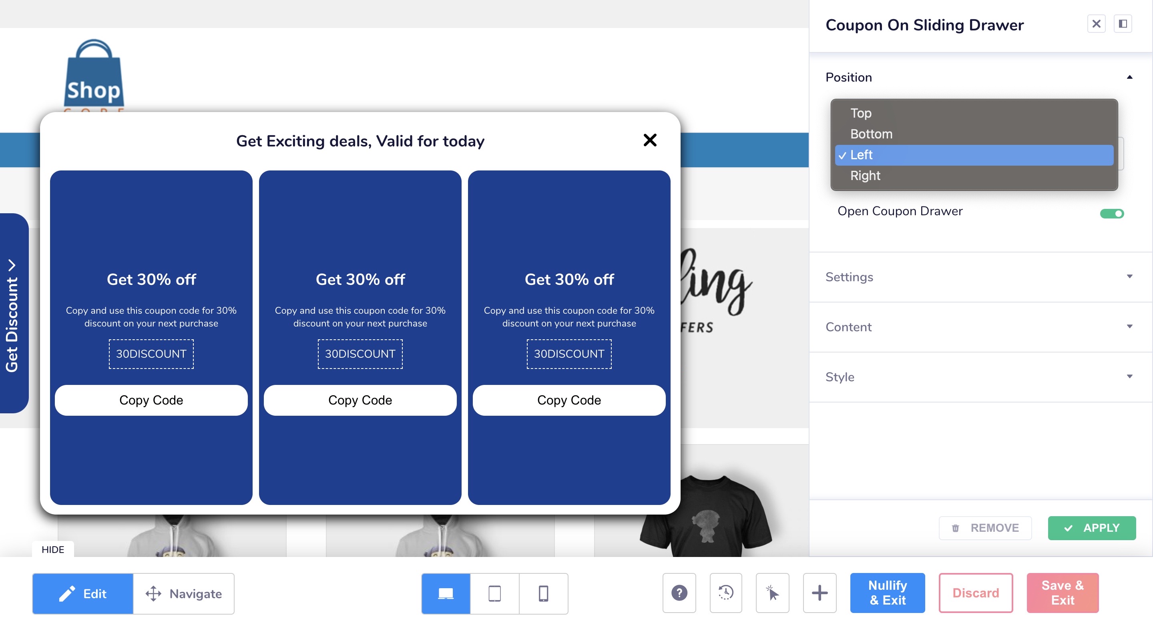Close the coupon modal popup
The height and width of the screenshot is (629, 1153).
click(650, 140)
